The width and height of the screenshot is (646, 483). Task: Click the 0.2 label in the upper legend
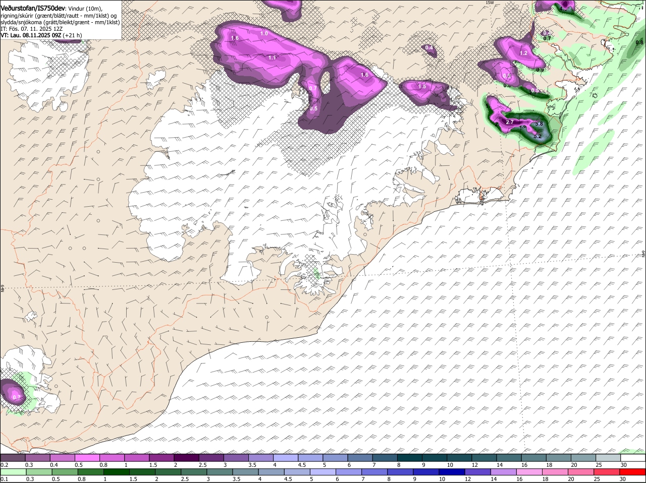(x=4, y=465)
